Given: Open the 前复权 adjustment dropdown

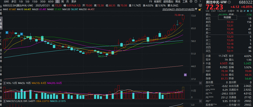Looking at the screenshot, I should [x=157, y=2].
